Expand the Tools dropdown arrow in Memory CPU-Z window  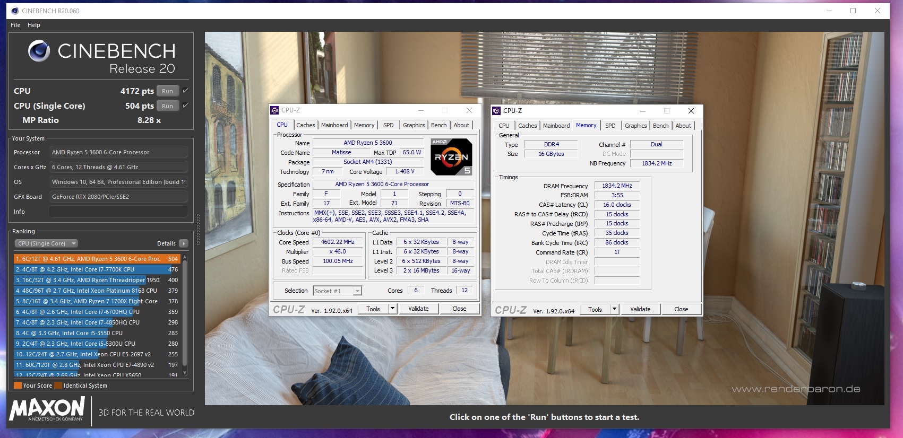[x=614, y=309]
